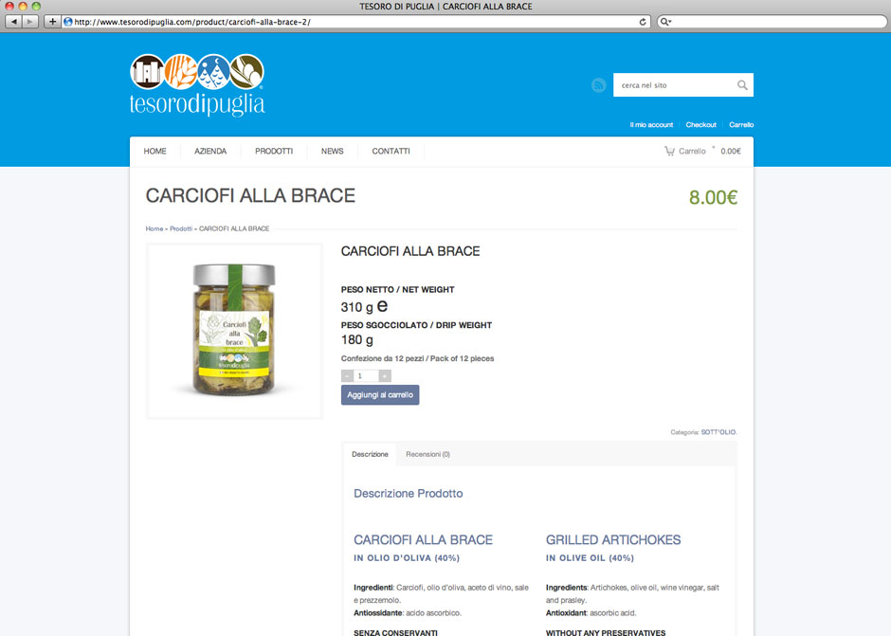Viewport: 891px width, 636px height.
Task: Click the SOTT'OLIO category link
Action: [x=718, y=432]
